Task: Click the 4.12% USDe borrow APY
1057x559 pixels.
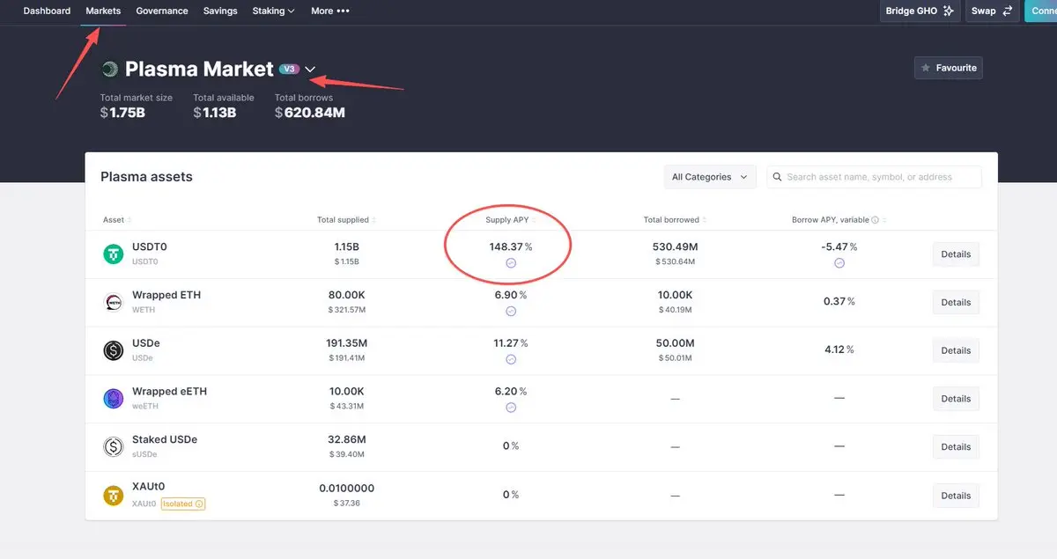Action: (839, 349)
